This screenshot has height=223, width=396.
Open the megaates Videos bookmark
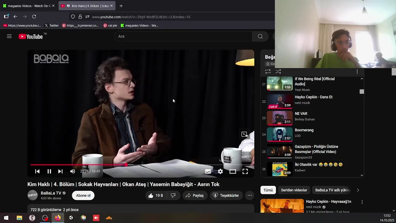click(x=139, y=25)
